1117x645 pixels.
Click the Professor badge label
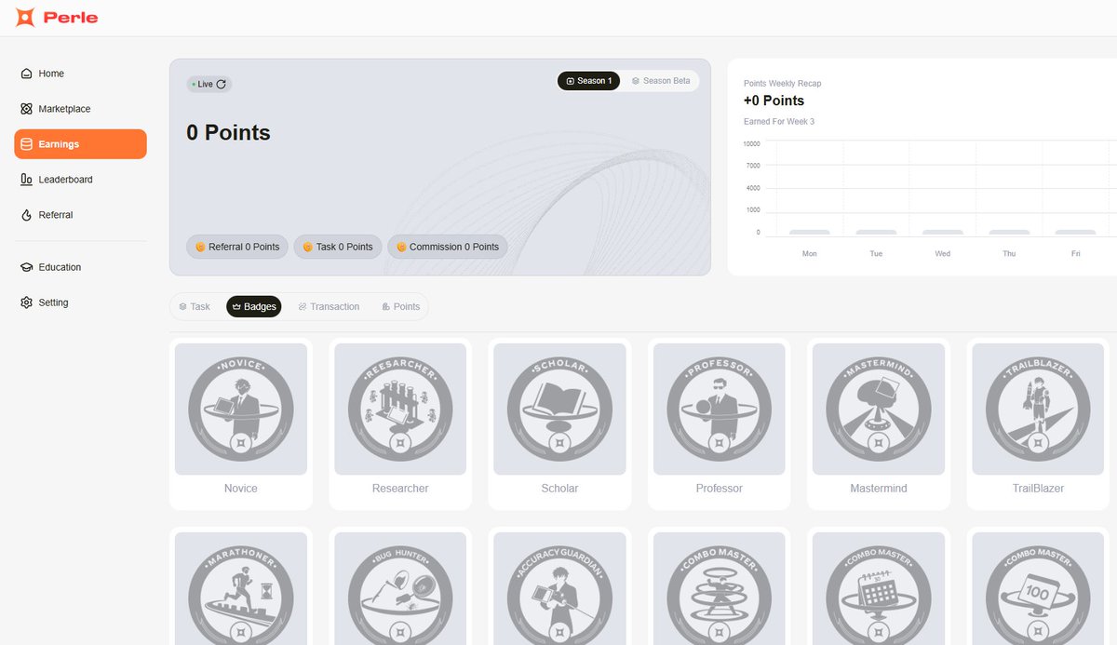click(x=720, y=489)
